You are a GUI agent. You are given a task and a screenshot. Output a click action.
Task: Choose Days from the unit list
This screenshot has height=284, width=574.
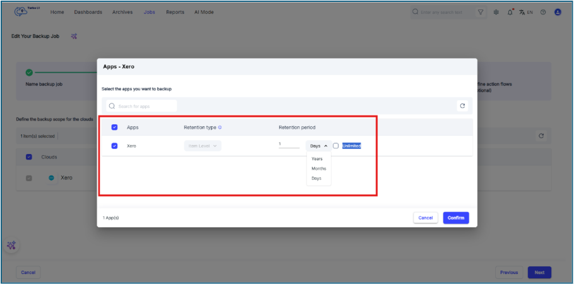click(316, 178)
